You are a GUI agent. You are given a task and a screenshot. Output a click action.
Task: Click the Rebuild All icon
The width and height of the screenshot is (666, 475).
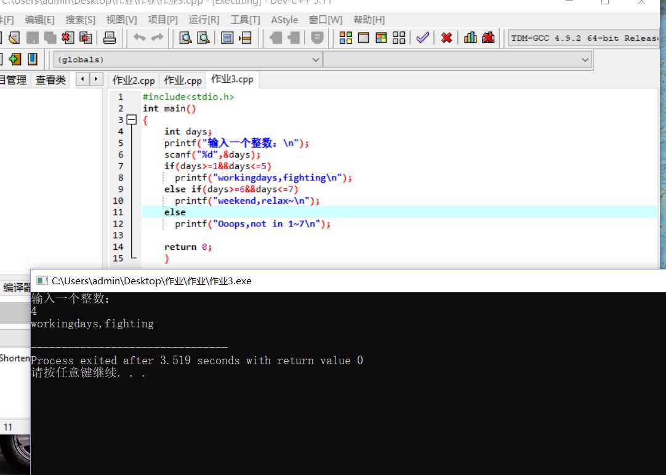tap(399, 38)
